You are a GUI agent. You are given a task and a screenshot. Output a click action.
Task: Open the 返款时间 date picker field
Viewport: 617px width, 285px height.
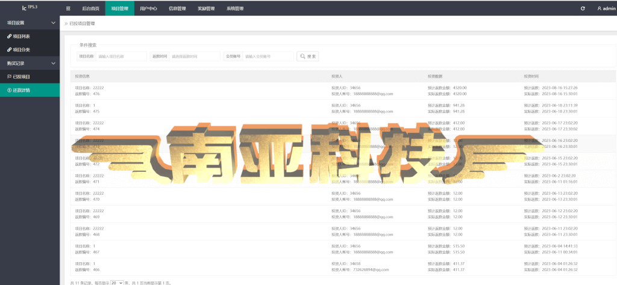(195, 56)
